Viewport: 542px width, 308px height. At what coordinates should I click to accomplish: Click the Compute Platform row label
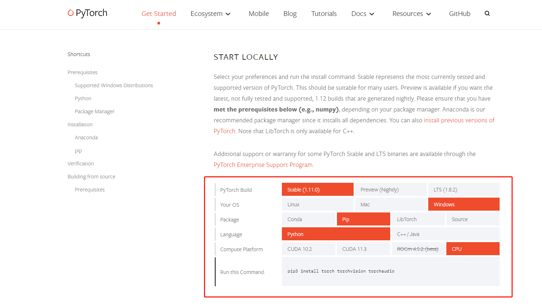(242, 249)
